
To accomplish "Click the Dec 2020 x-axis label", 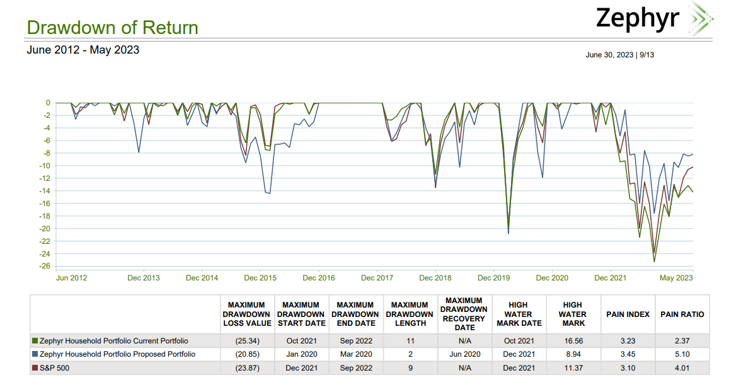I will point(552,278).
